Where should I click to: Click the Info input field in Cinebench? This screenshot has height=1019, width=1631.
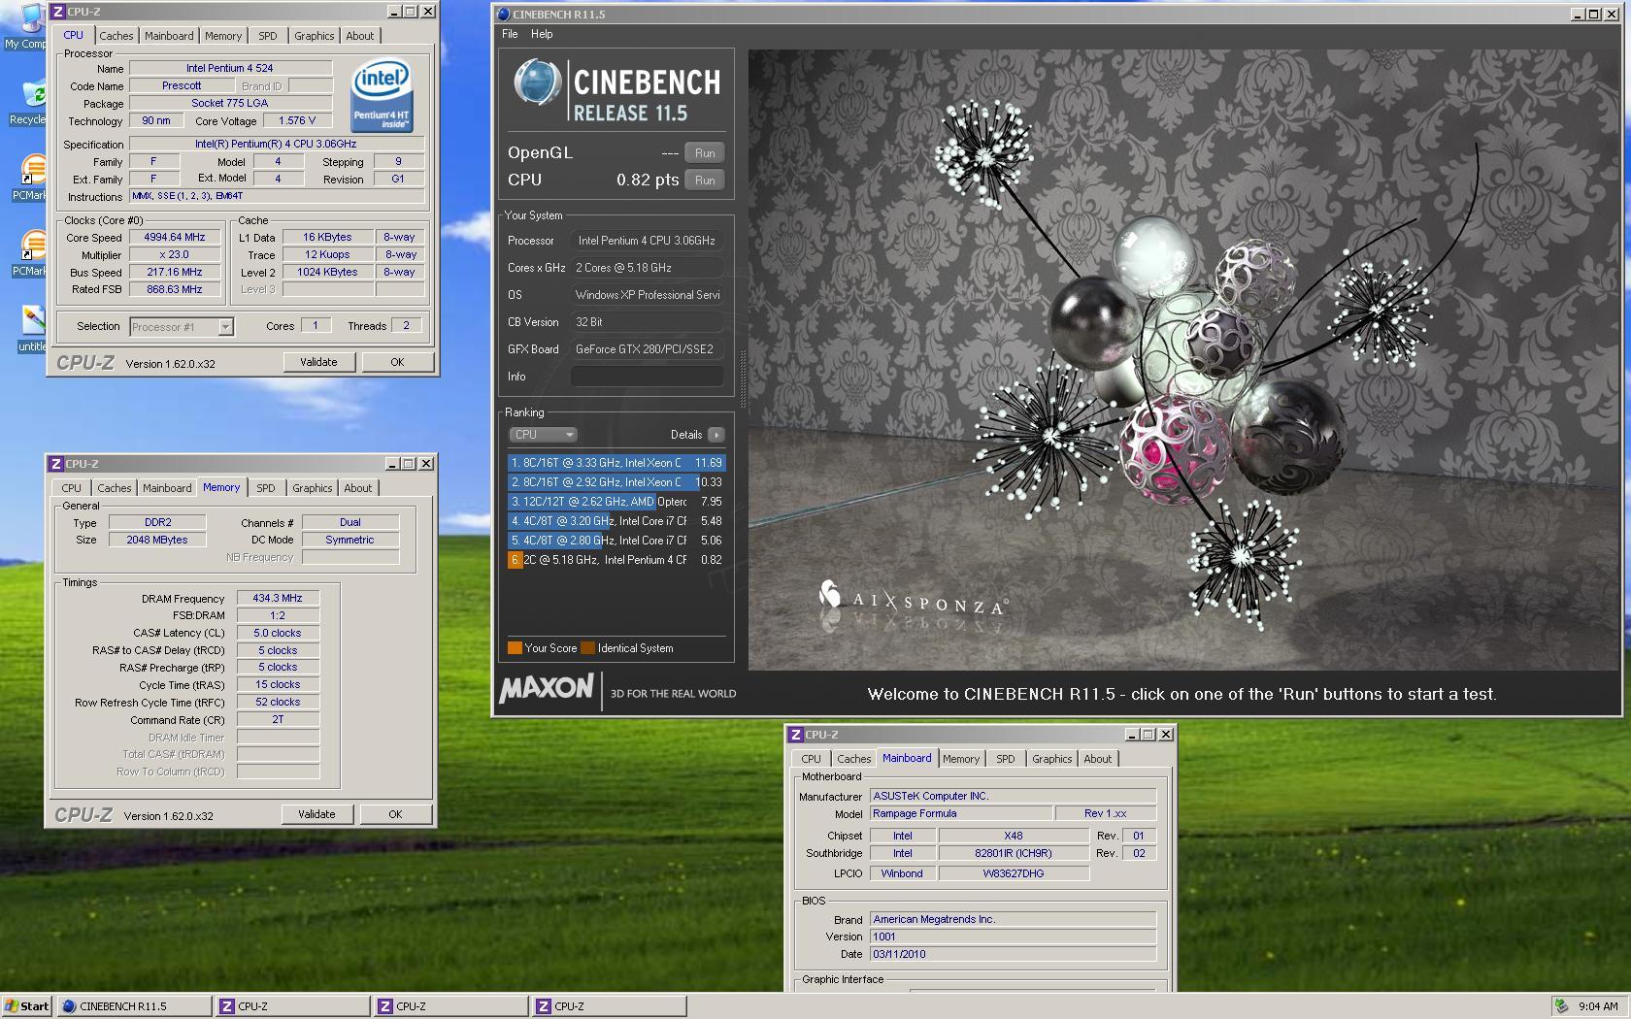[647, 377]
